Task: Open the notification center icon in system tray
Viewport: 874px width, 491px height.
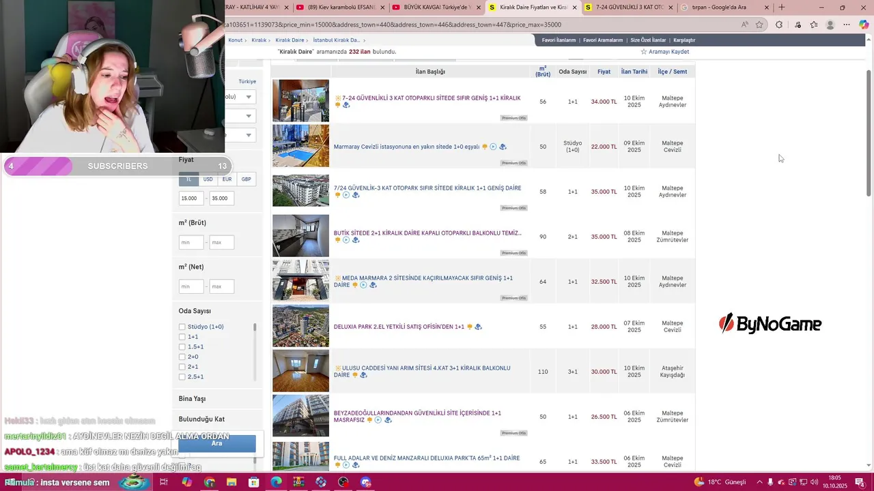Action: pos(860,482)
